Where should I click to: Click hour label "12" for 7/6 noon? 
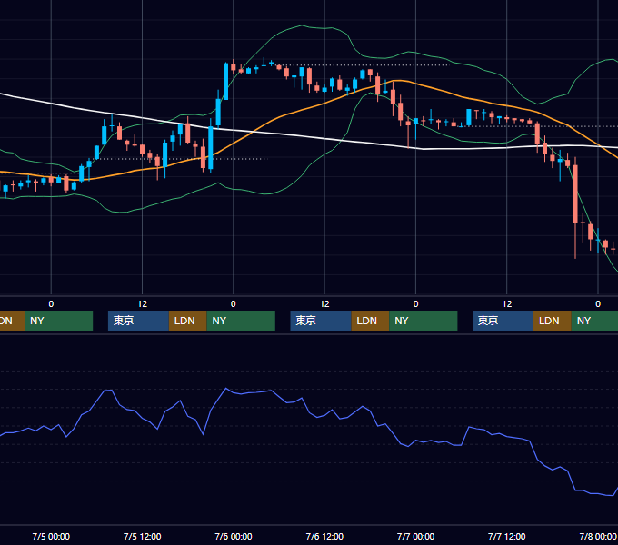click(324, 304)
